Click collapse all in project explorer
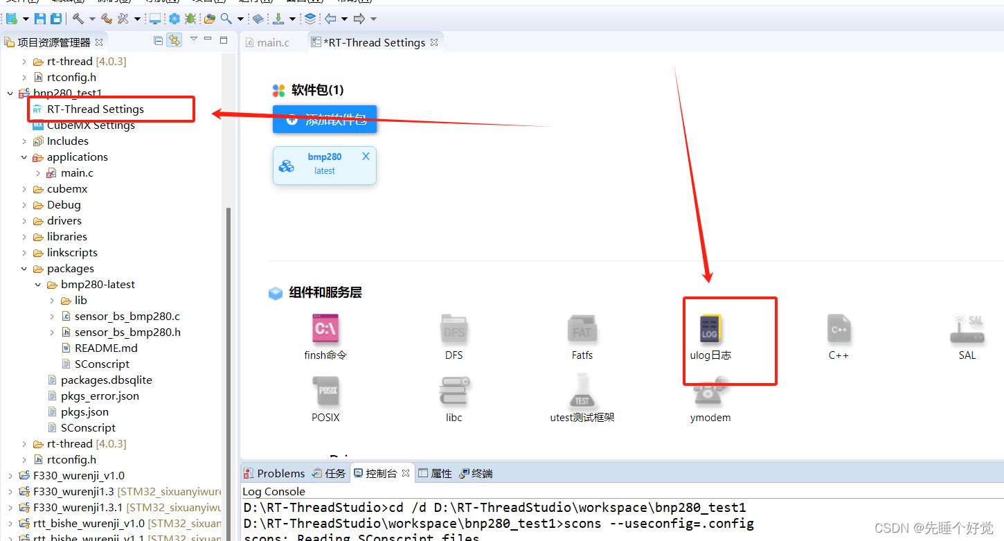Screen dimensions: 1004x541 pos(158,40)
